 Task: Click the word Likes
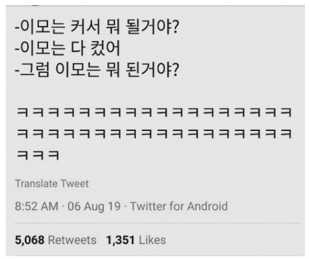click(x=152, y=240)
